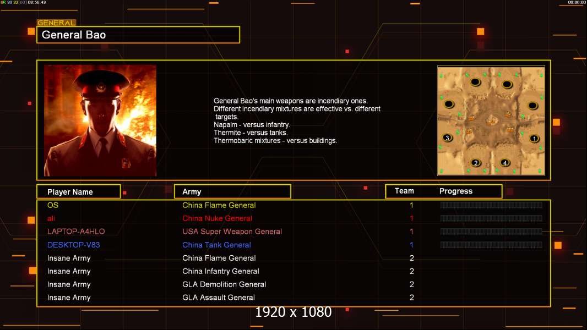Click team number 2 for GLA Assault General
This screenshot has height=330, width=587.
point(412,298)
